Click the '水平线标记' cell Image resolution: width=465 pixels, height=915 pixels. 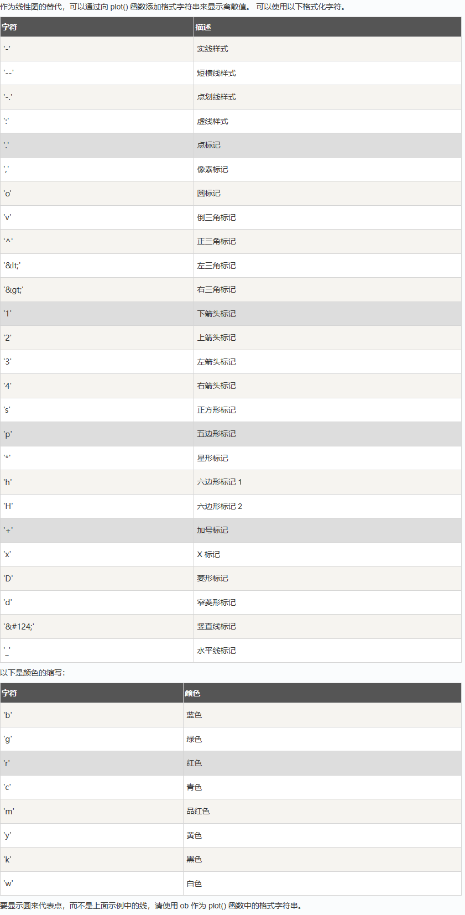pos(216,651)
